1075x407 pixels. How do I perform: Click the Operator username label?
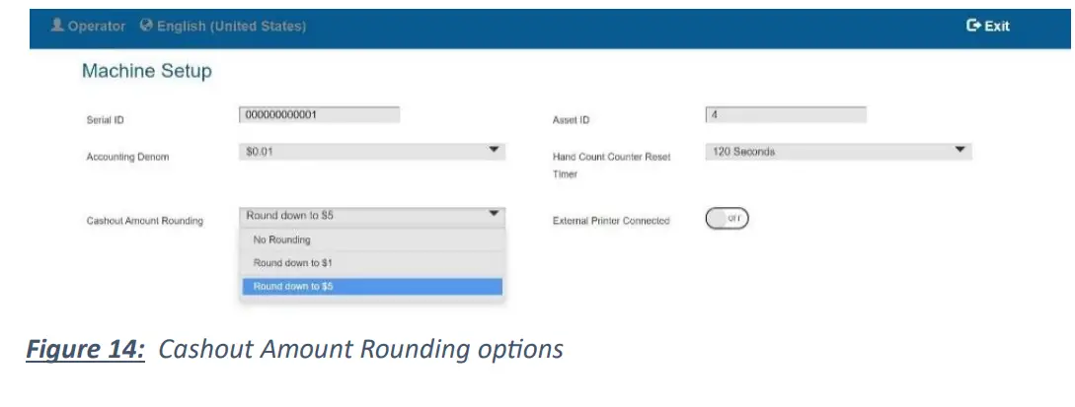(97, 27)
